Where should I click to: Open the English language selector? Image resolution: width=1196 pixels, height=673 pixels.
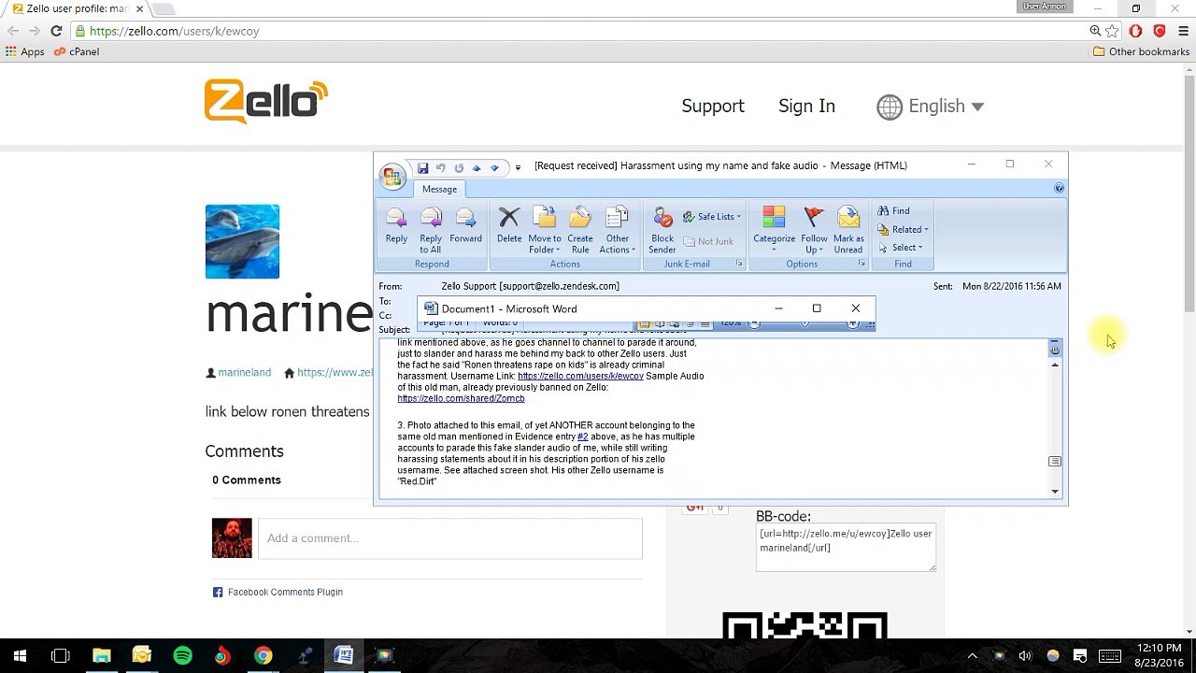[931, 107]
